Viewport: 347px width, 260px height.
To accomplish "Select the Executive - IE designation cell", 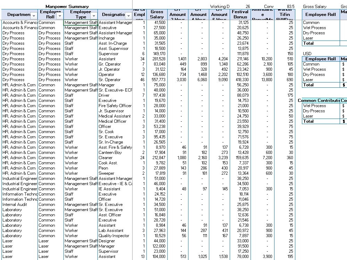I will (115, 184).
